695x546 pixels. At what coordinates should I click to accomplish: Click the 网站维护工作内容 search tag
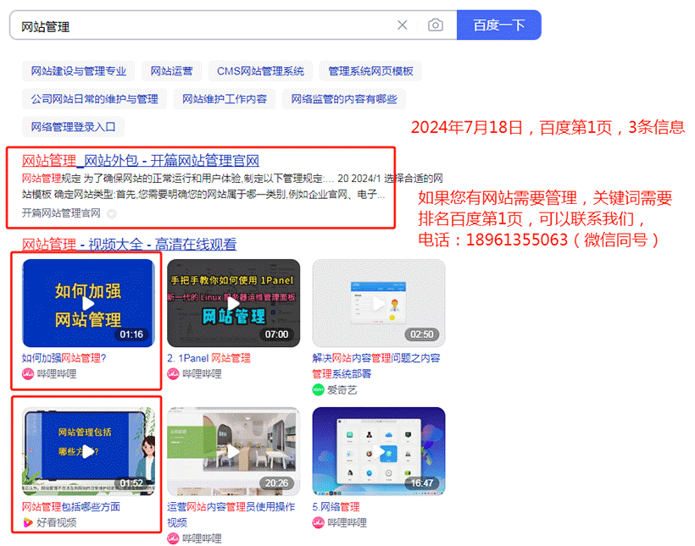[x=225, y=98]
